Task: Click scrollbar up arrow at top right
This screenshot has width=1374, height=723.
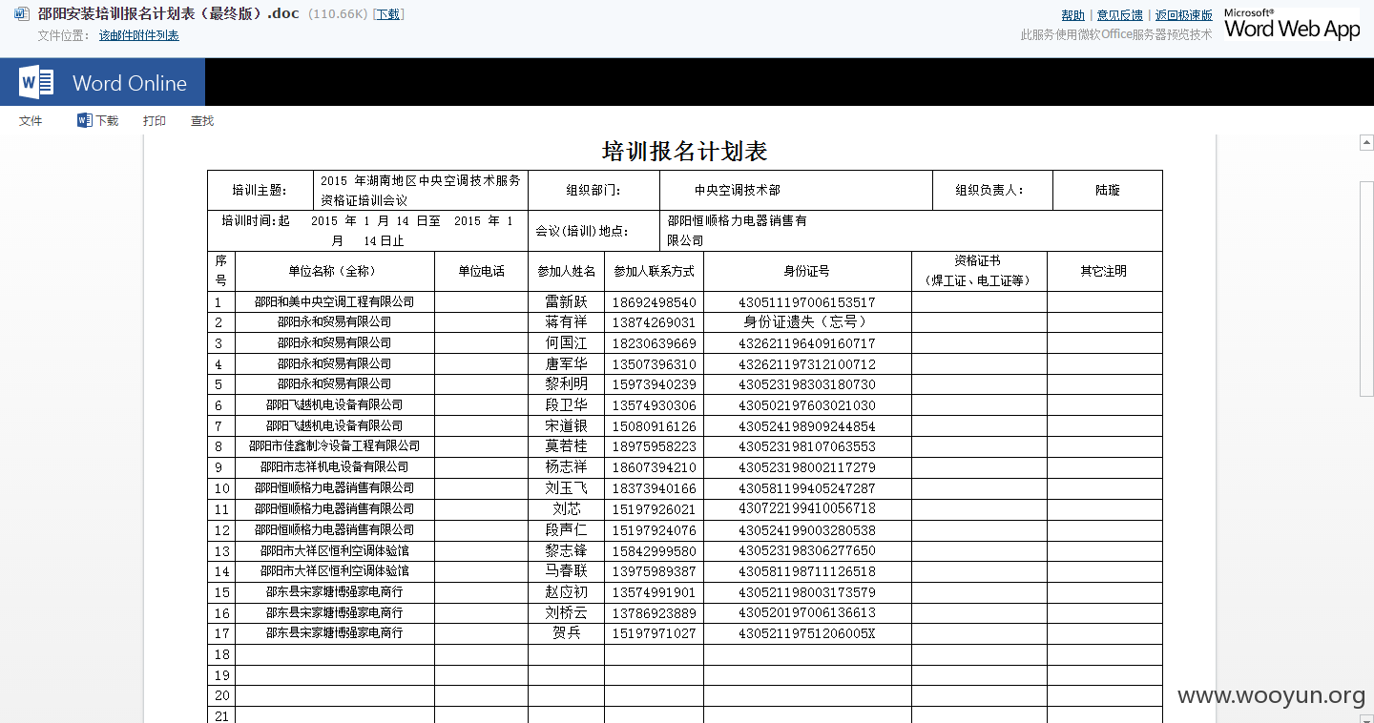Action: tap(1366, 143)
